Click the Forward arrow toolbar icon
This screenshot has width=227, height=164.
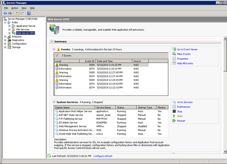[10, 13]
